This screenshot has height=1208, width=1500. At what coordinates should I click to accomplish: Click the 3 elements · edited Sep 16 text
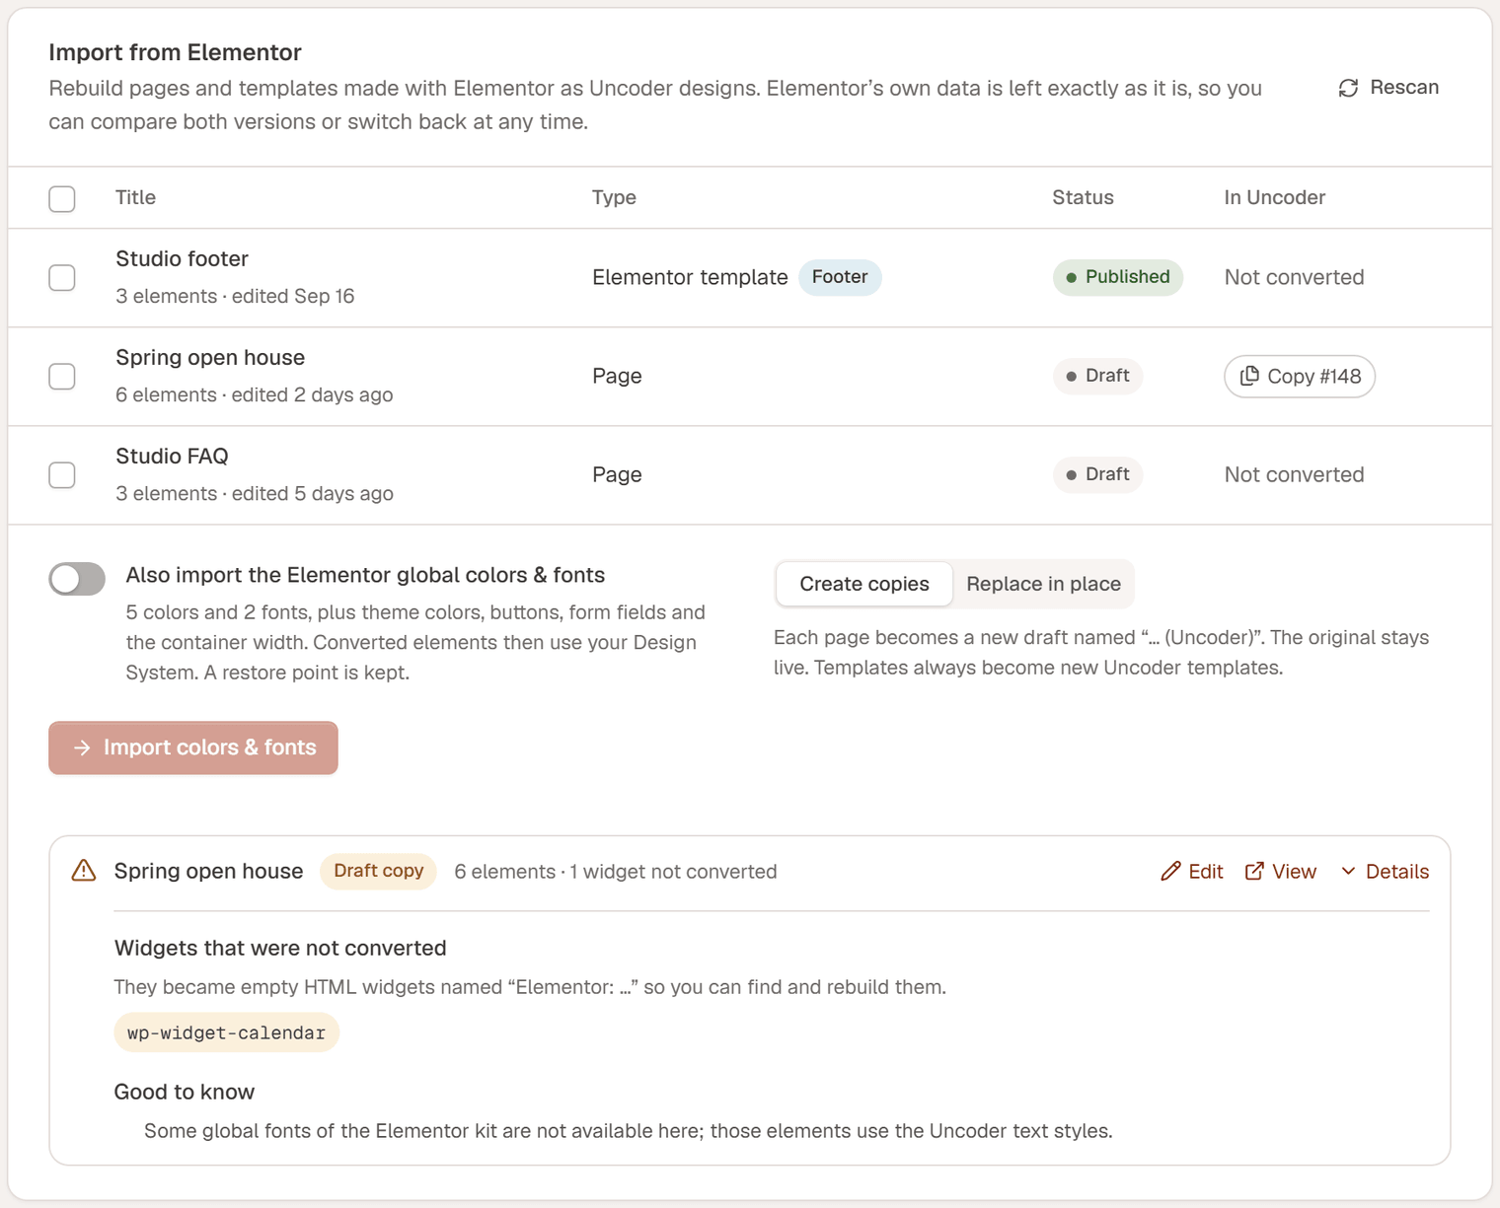(235, 296)
